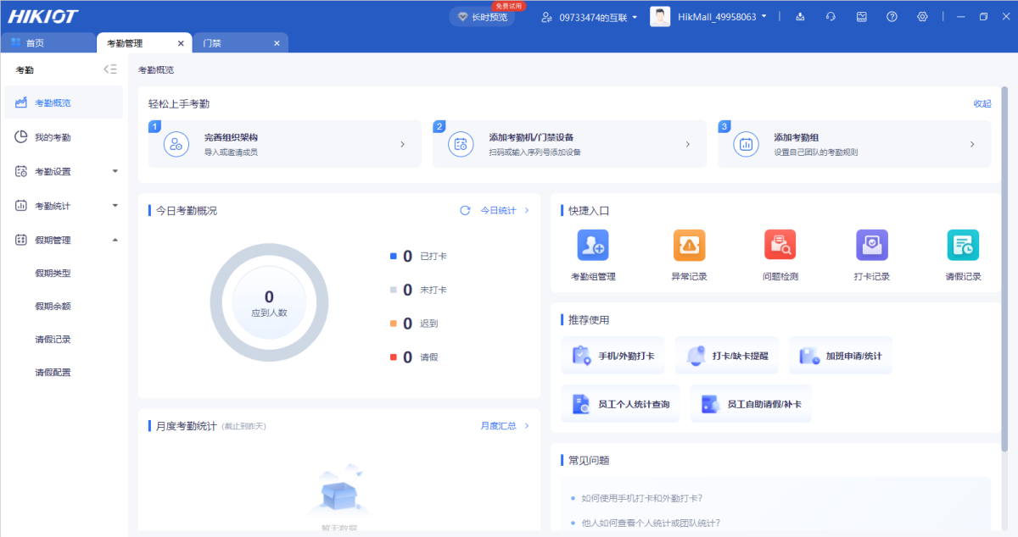Screen dimensions: 1018x537
Task: Expand the 考勤统计 sidebar menu
Action: click(115, 206)
